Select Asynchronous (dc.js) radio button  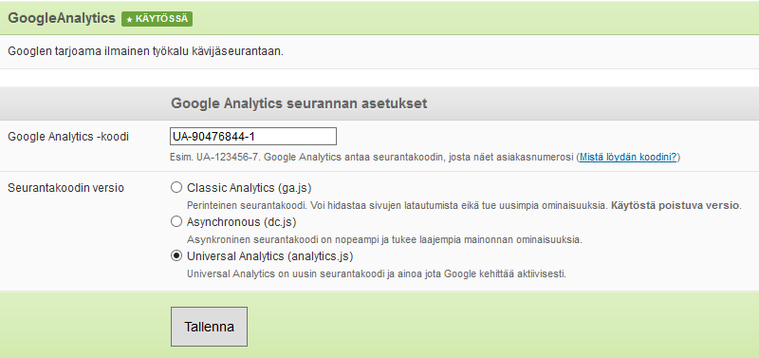[176, 222]
